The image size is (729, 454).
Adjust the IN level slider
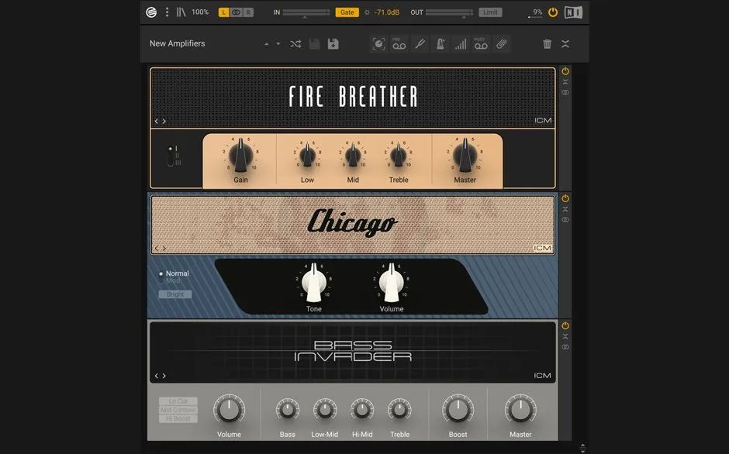coord(306,12)
